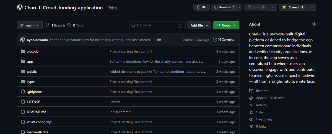Click the magnifier icon in Go to file
The height and width of the screenshot is (134, 332).
[133, 25]
